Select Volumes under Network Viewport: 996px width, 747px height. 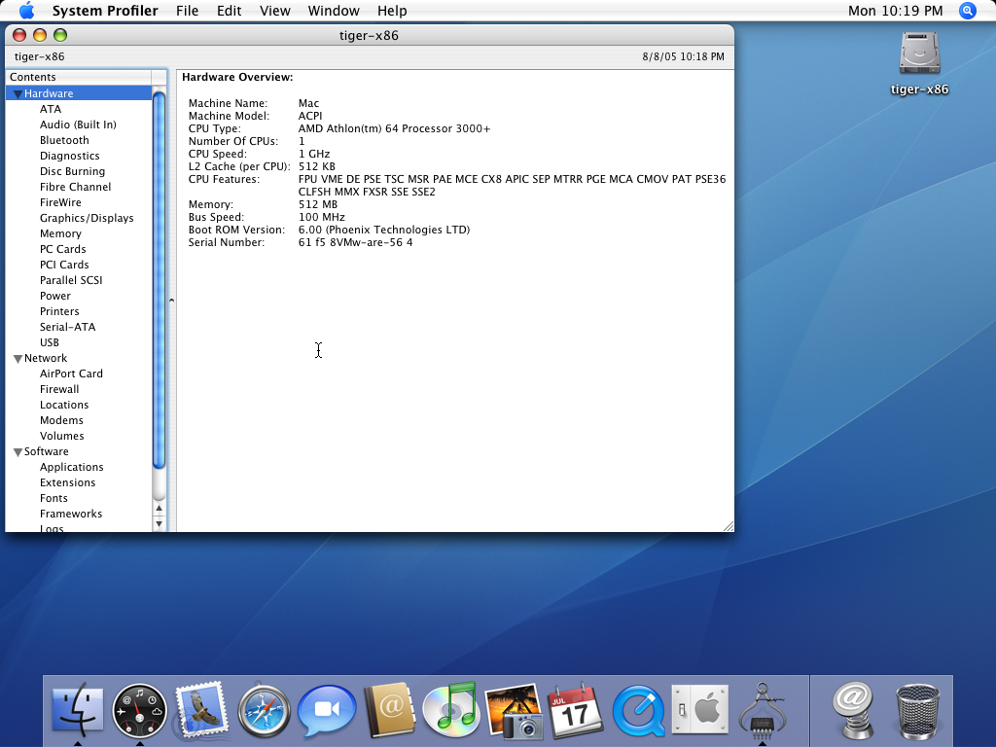(x=61, y=436)
